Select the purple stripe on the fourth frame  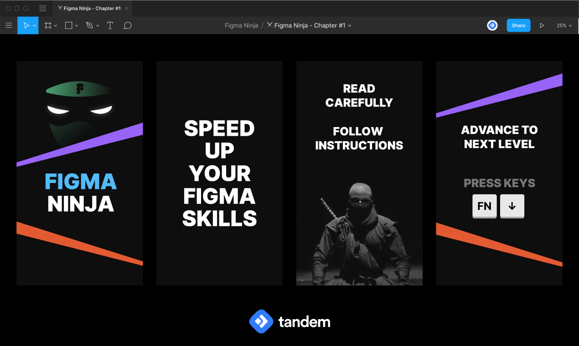(x=499, y=96)
